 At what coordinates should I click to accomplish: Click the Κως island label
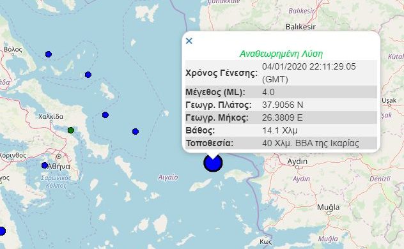coord(265,242)
